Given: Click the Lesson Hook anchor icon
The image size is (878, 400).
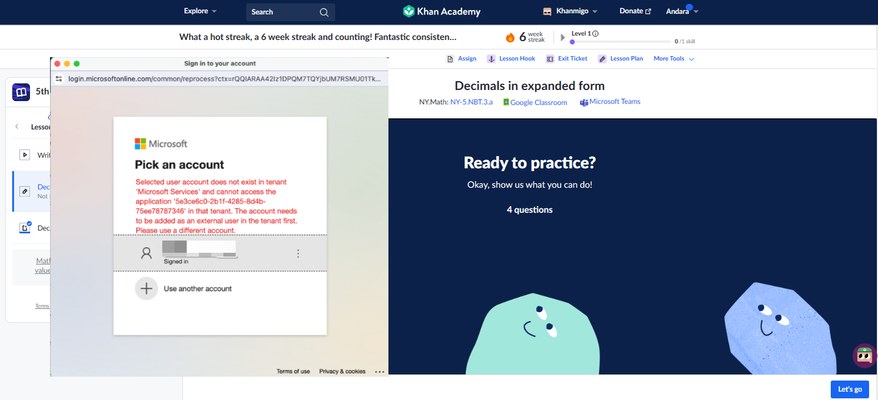Looking at the screenshot, I should 491,59.
